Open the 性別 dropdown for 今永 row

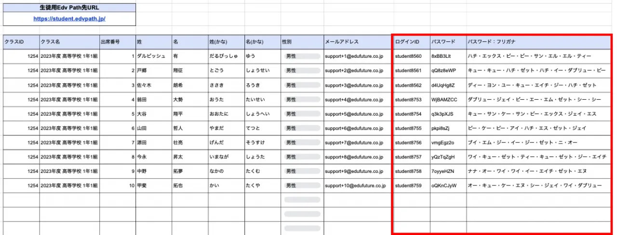tap(302, 157)
